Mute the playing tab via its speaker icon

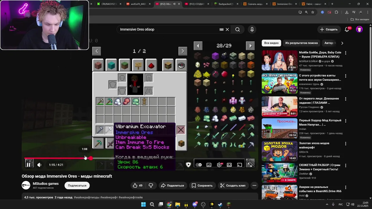pos(174,4)
